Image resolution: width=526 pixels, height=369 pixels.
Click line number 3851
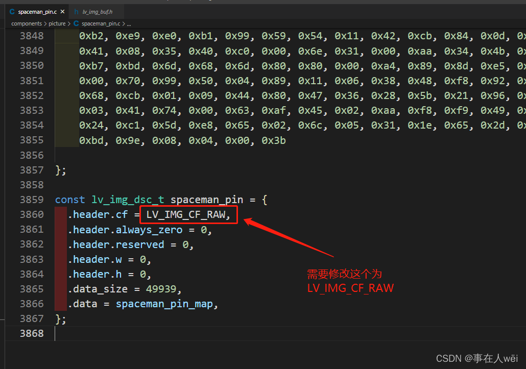pyautogui.click(x=32, y=81)
